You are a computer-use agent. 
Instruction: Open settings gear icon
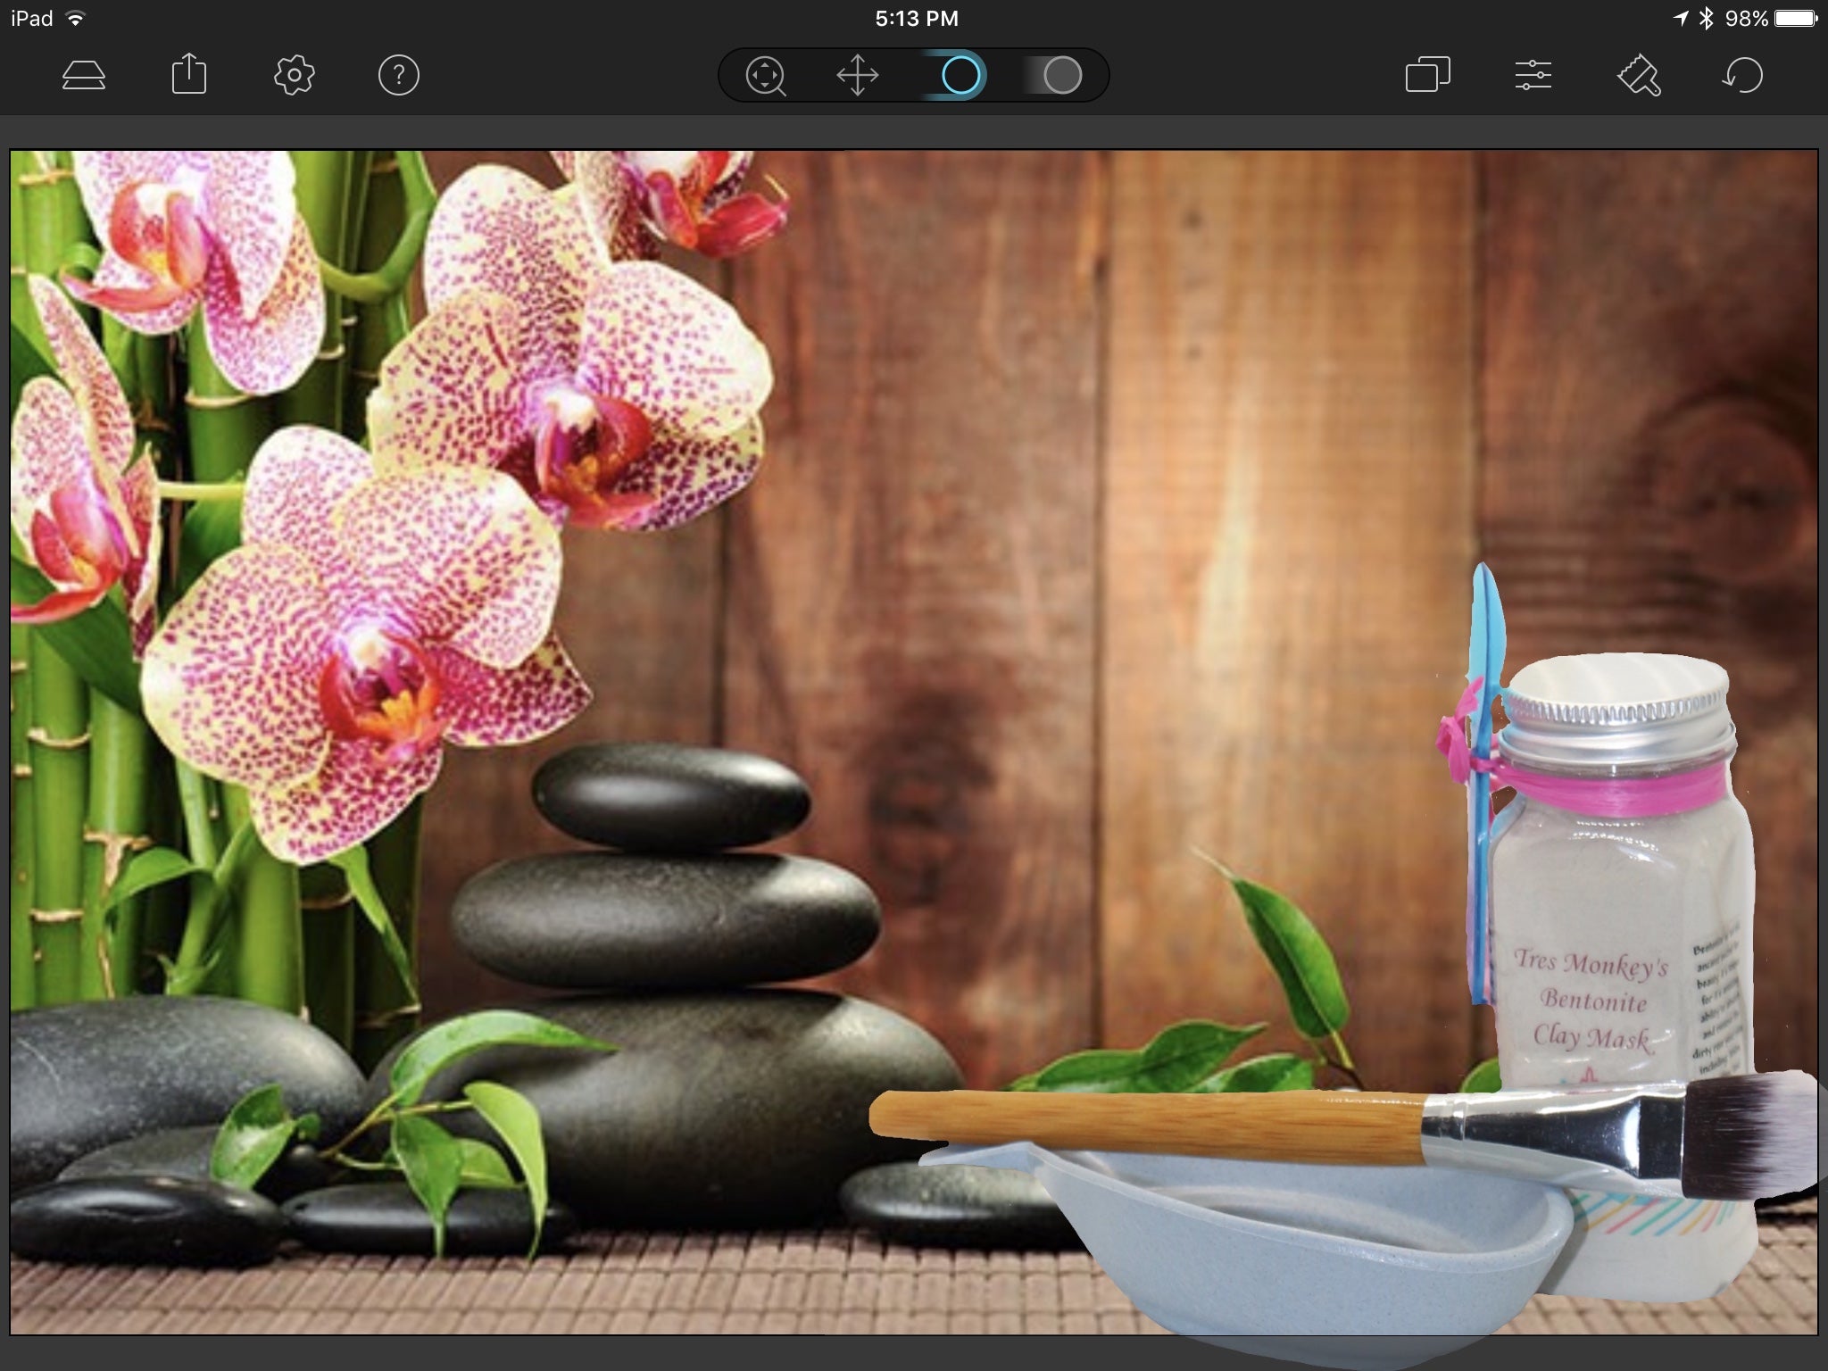294,75
